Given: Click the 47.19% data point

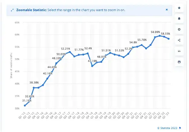Looking at the screenshot, I should tap(92, 66).
